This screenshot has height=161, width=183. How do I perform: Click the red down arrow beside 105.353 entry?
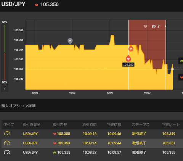click(55, 143)
